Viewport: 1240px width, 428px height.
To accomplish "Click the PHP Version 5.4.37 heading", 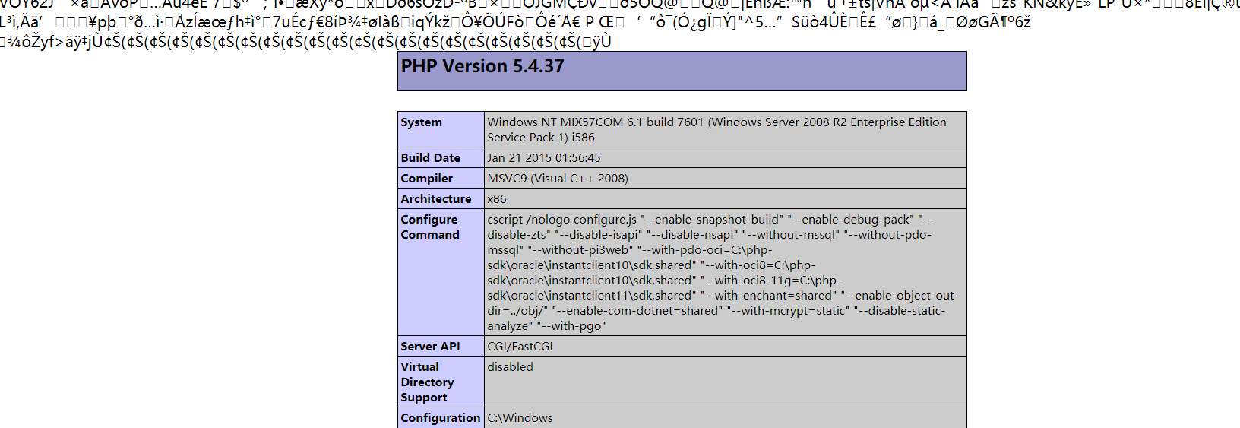I will tap(482, 67).
